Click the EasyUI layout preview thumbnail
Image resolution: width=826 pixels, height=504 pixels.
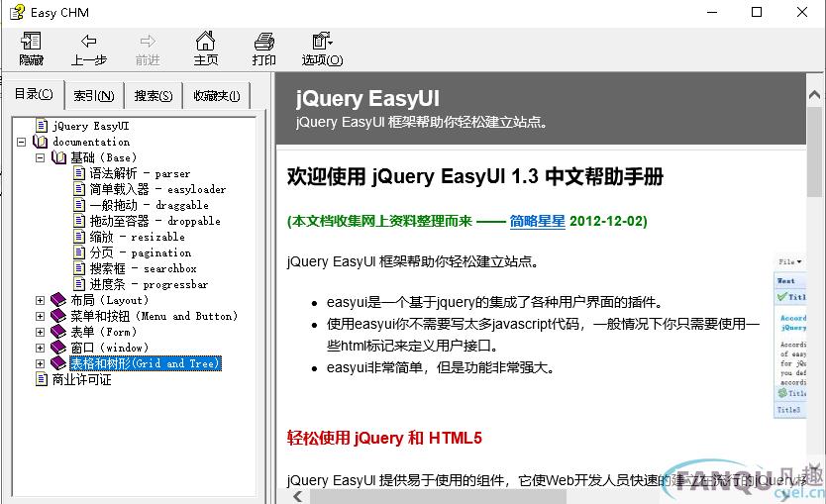(790, 337)
